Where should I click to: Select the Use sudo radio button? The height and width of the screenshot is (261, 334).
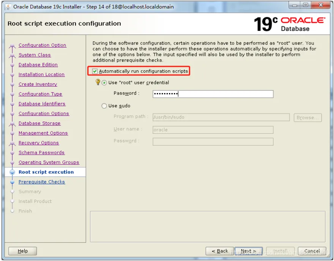[104, 106]
